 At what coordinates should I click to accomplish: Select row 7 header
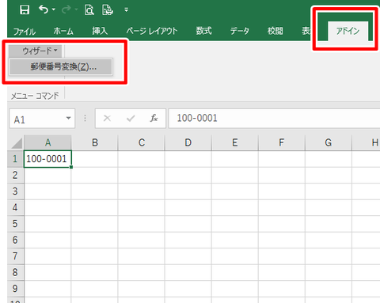click(x=15, y=256)
